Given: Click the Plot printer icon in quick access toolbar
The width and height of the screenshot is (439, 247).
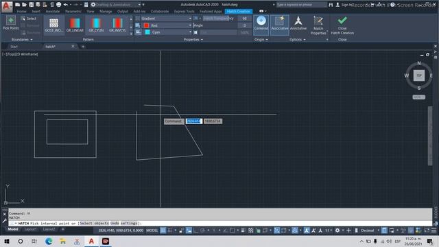Looking at the screenshot, I should 58,5.
